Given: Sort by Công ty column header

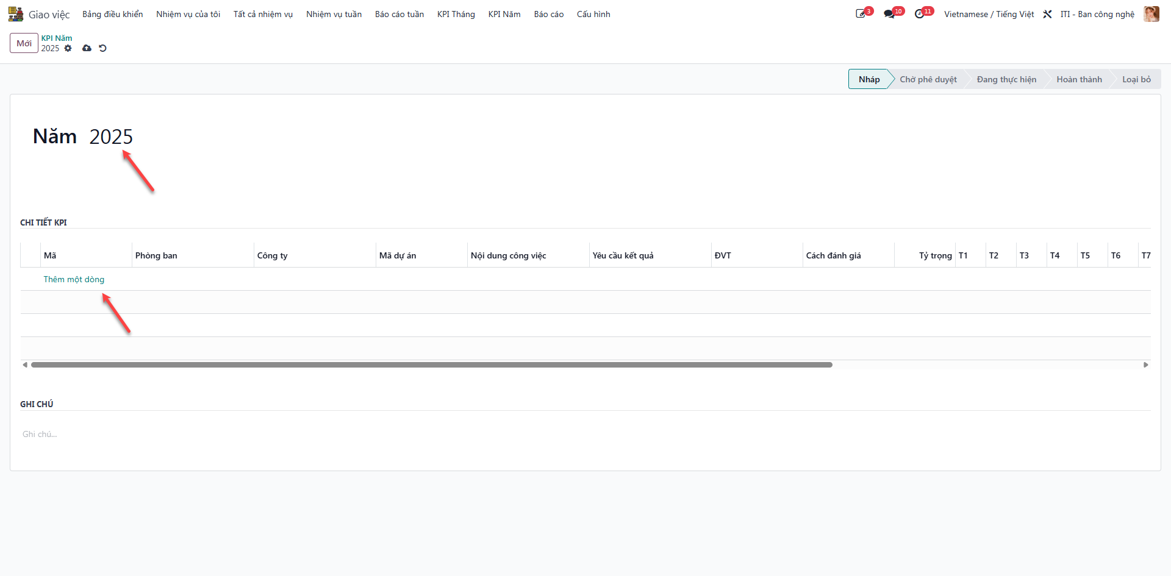Looking at the screenshot, I should [315, 255].
